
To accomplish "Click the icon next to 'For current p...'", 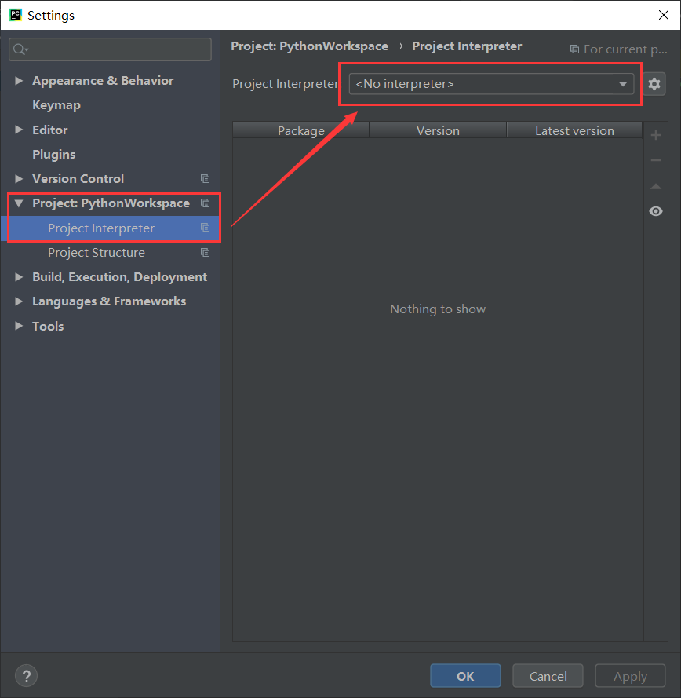I will coord(574,49).
